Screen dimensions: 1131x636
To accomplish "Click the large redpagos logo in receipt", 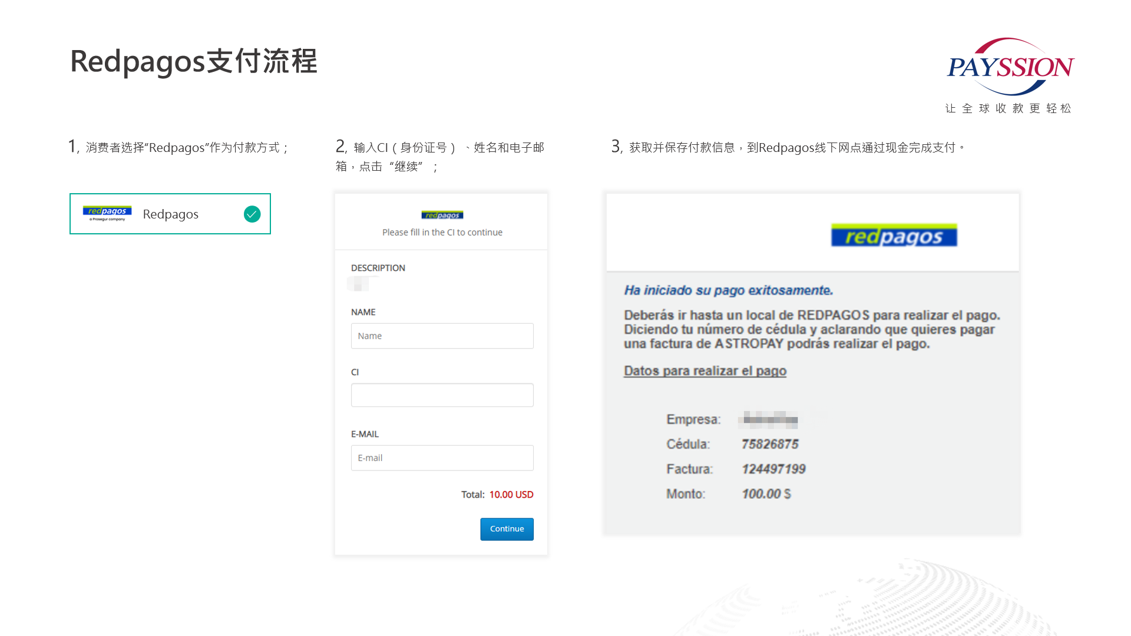I will click(x=894, y=236).
